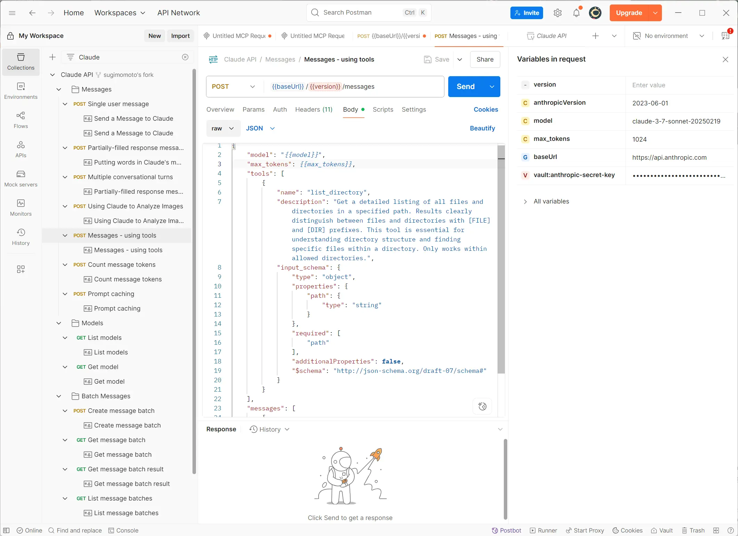Open the Postbot assistant in status bar
738x536 pixels.
coord(507,530)
